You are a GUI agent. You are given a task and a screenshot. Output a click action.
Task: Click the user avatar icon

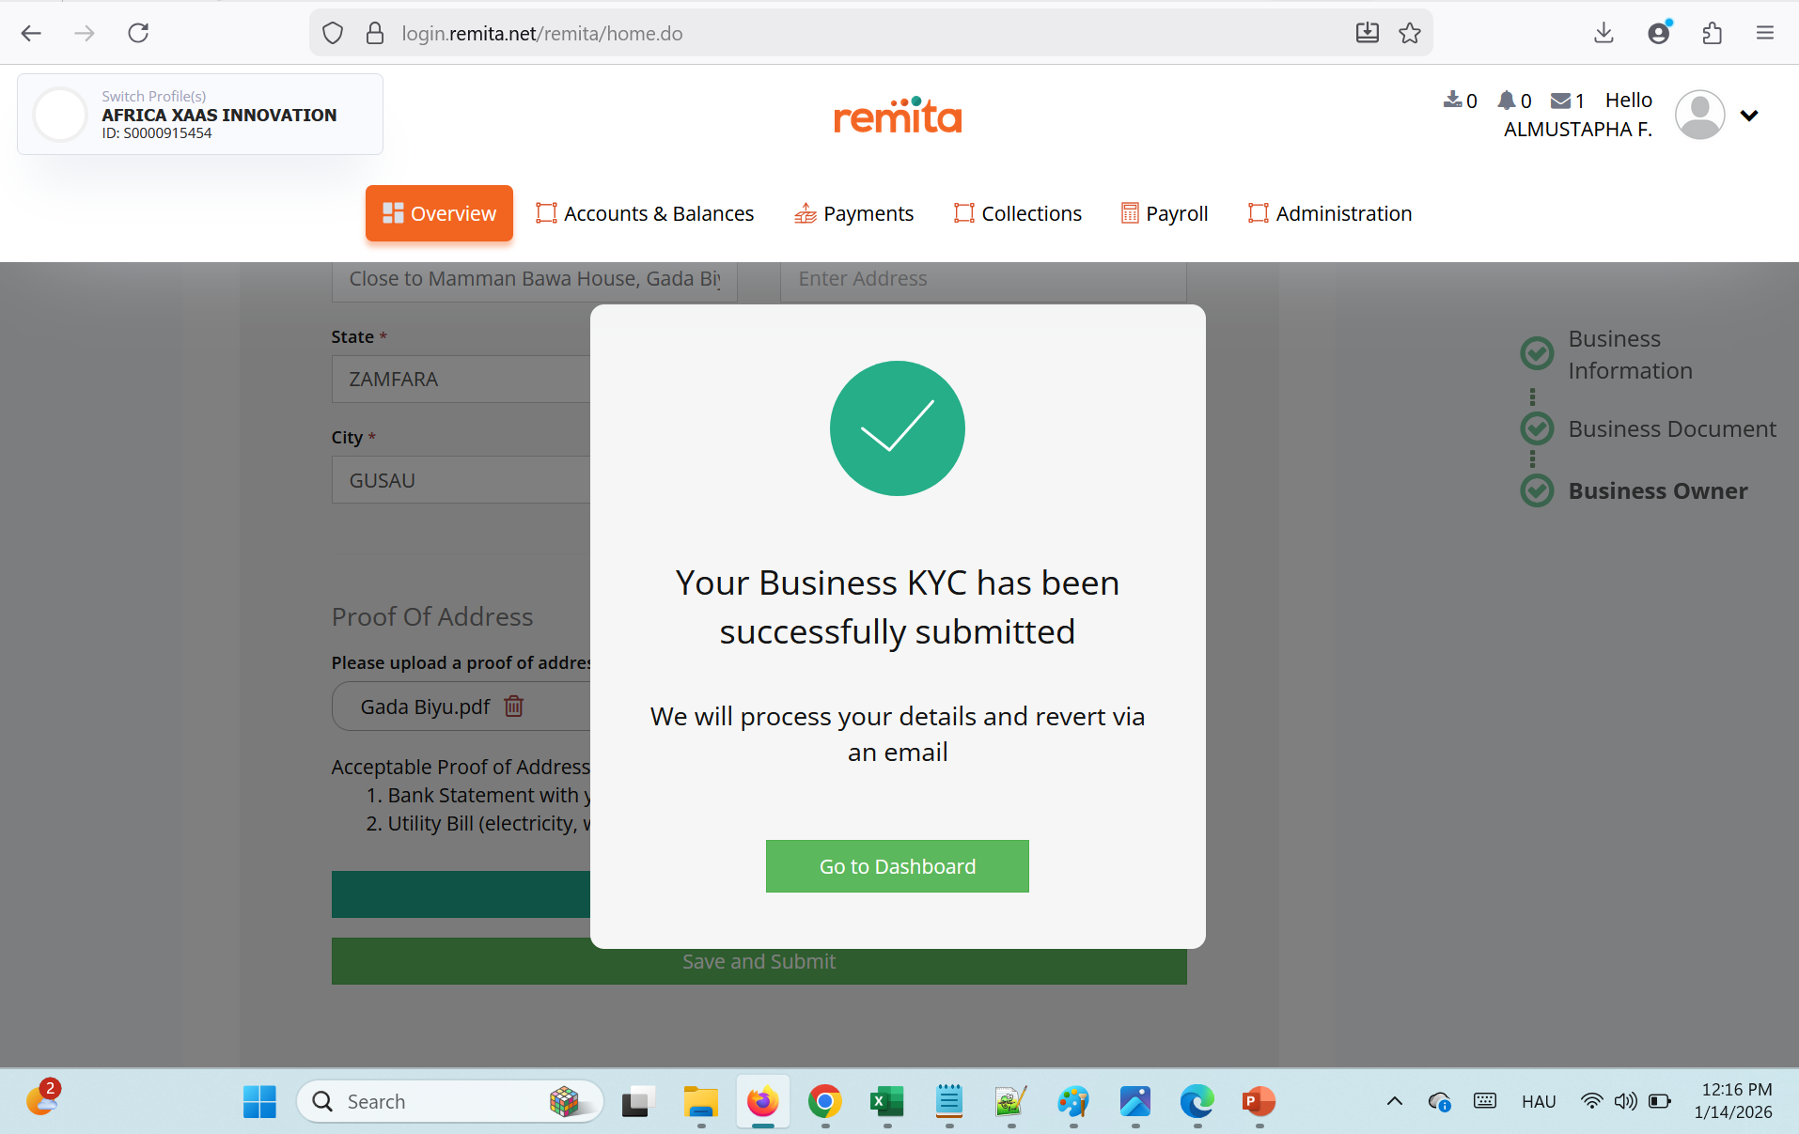tap(1699, 115)
